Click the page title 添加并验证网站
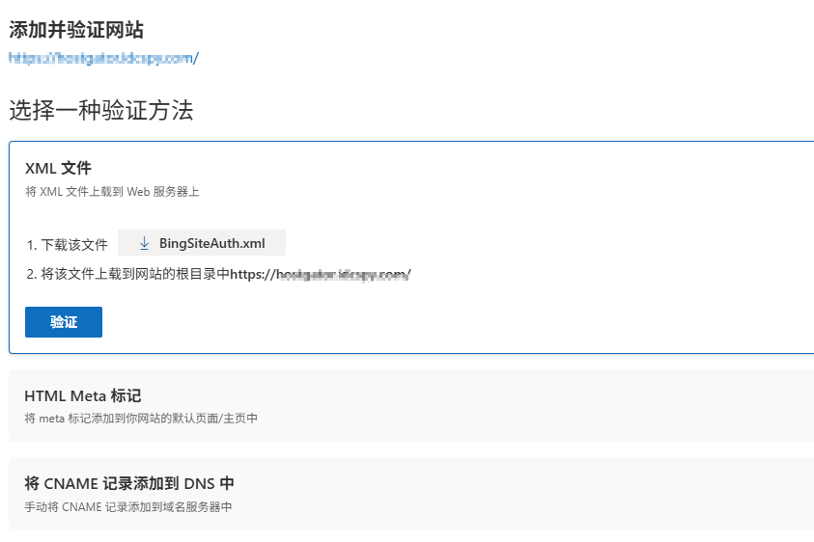The image size is (814, 542). [75, 30]
